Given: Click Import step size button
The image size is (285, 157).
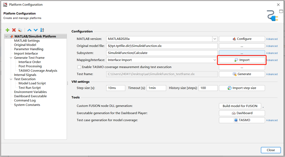Looking at the screenshot, I should pos(242,88).
